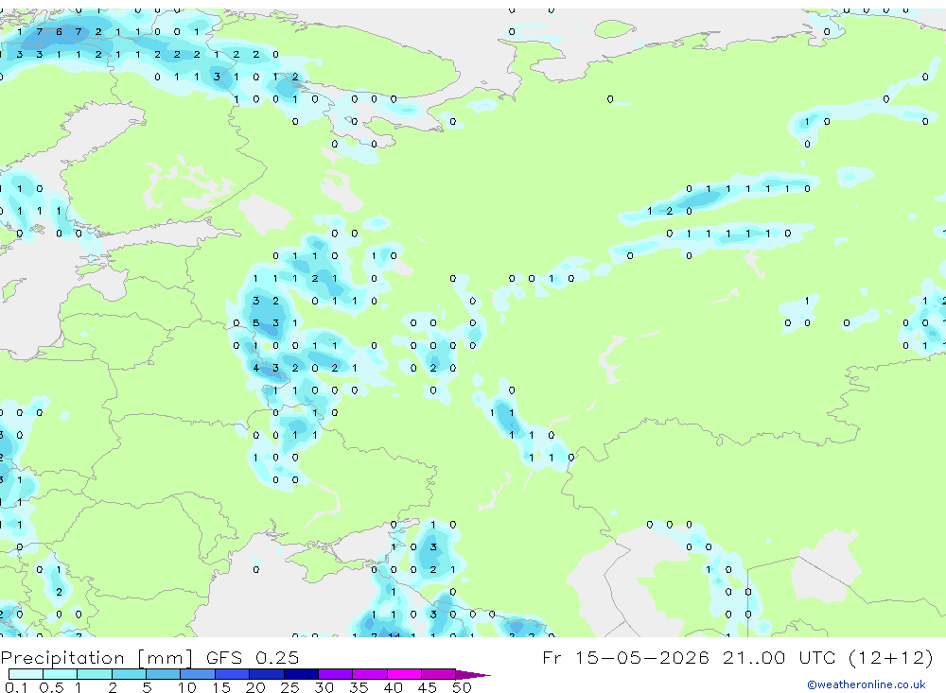Click the 1–2 mm legend color swatch

tap(95, 674)
